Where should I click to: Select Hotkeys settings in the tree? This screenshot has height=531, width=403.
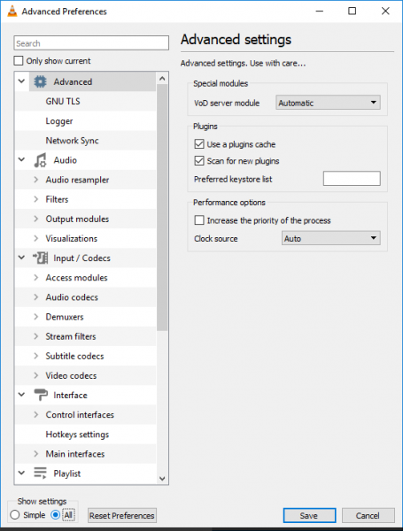77,435
